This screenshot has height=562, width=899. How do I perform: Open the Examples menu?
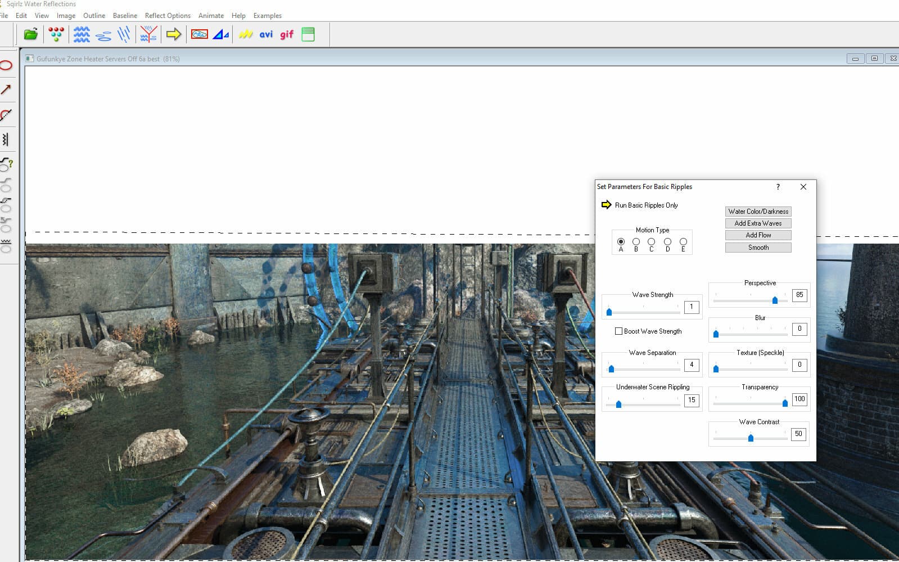coord(267,16)
